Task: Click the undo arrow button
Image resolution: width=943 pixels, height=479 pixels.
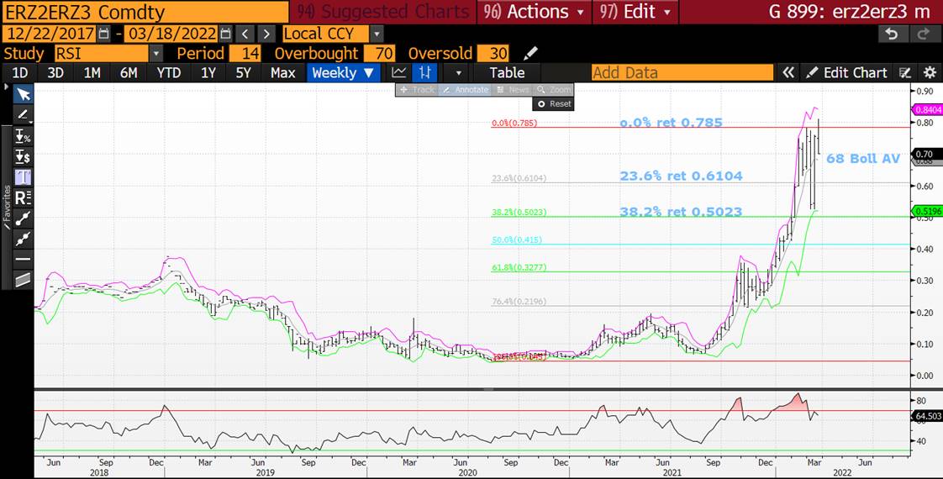Action: click(892, 34)
